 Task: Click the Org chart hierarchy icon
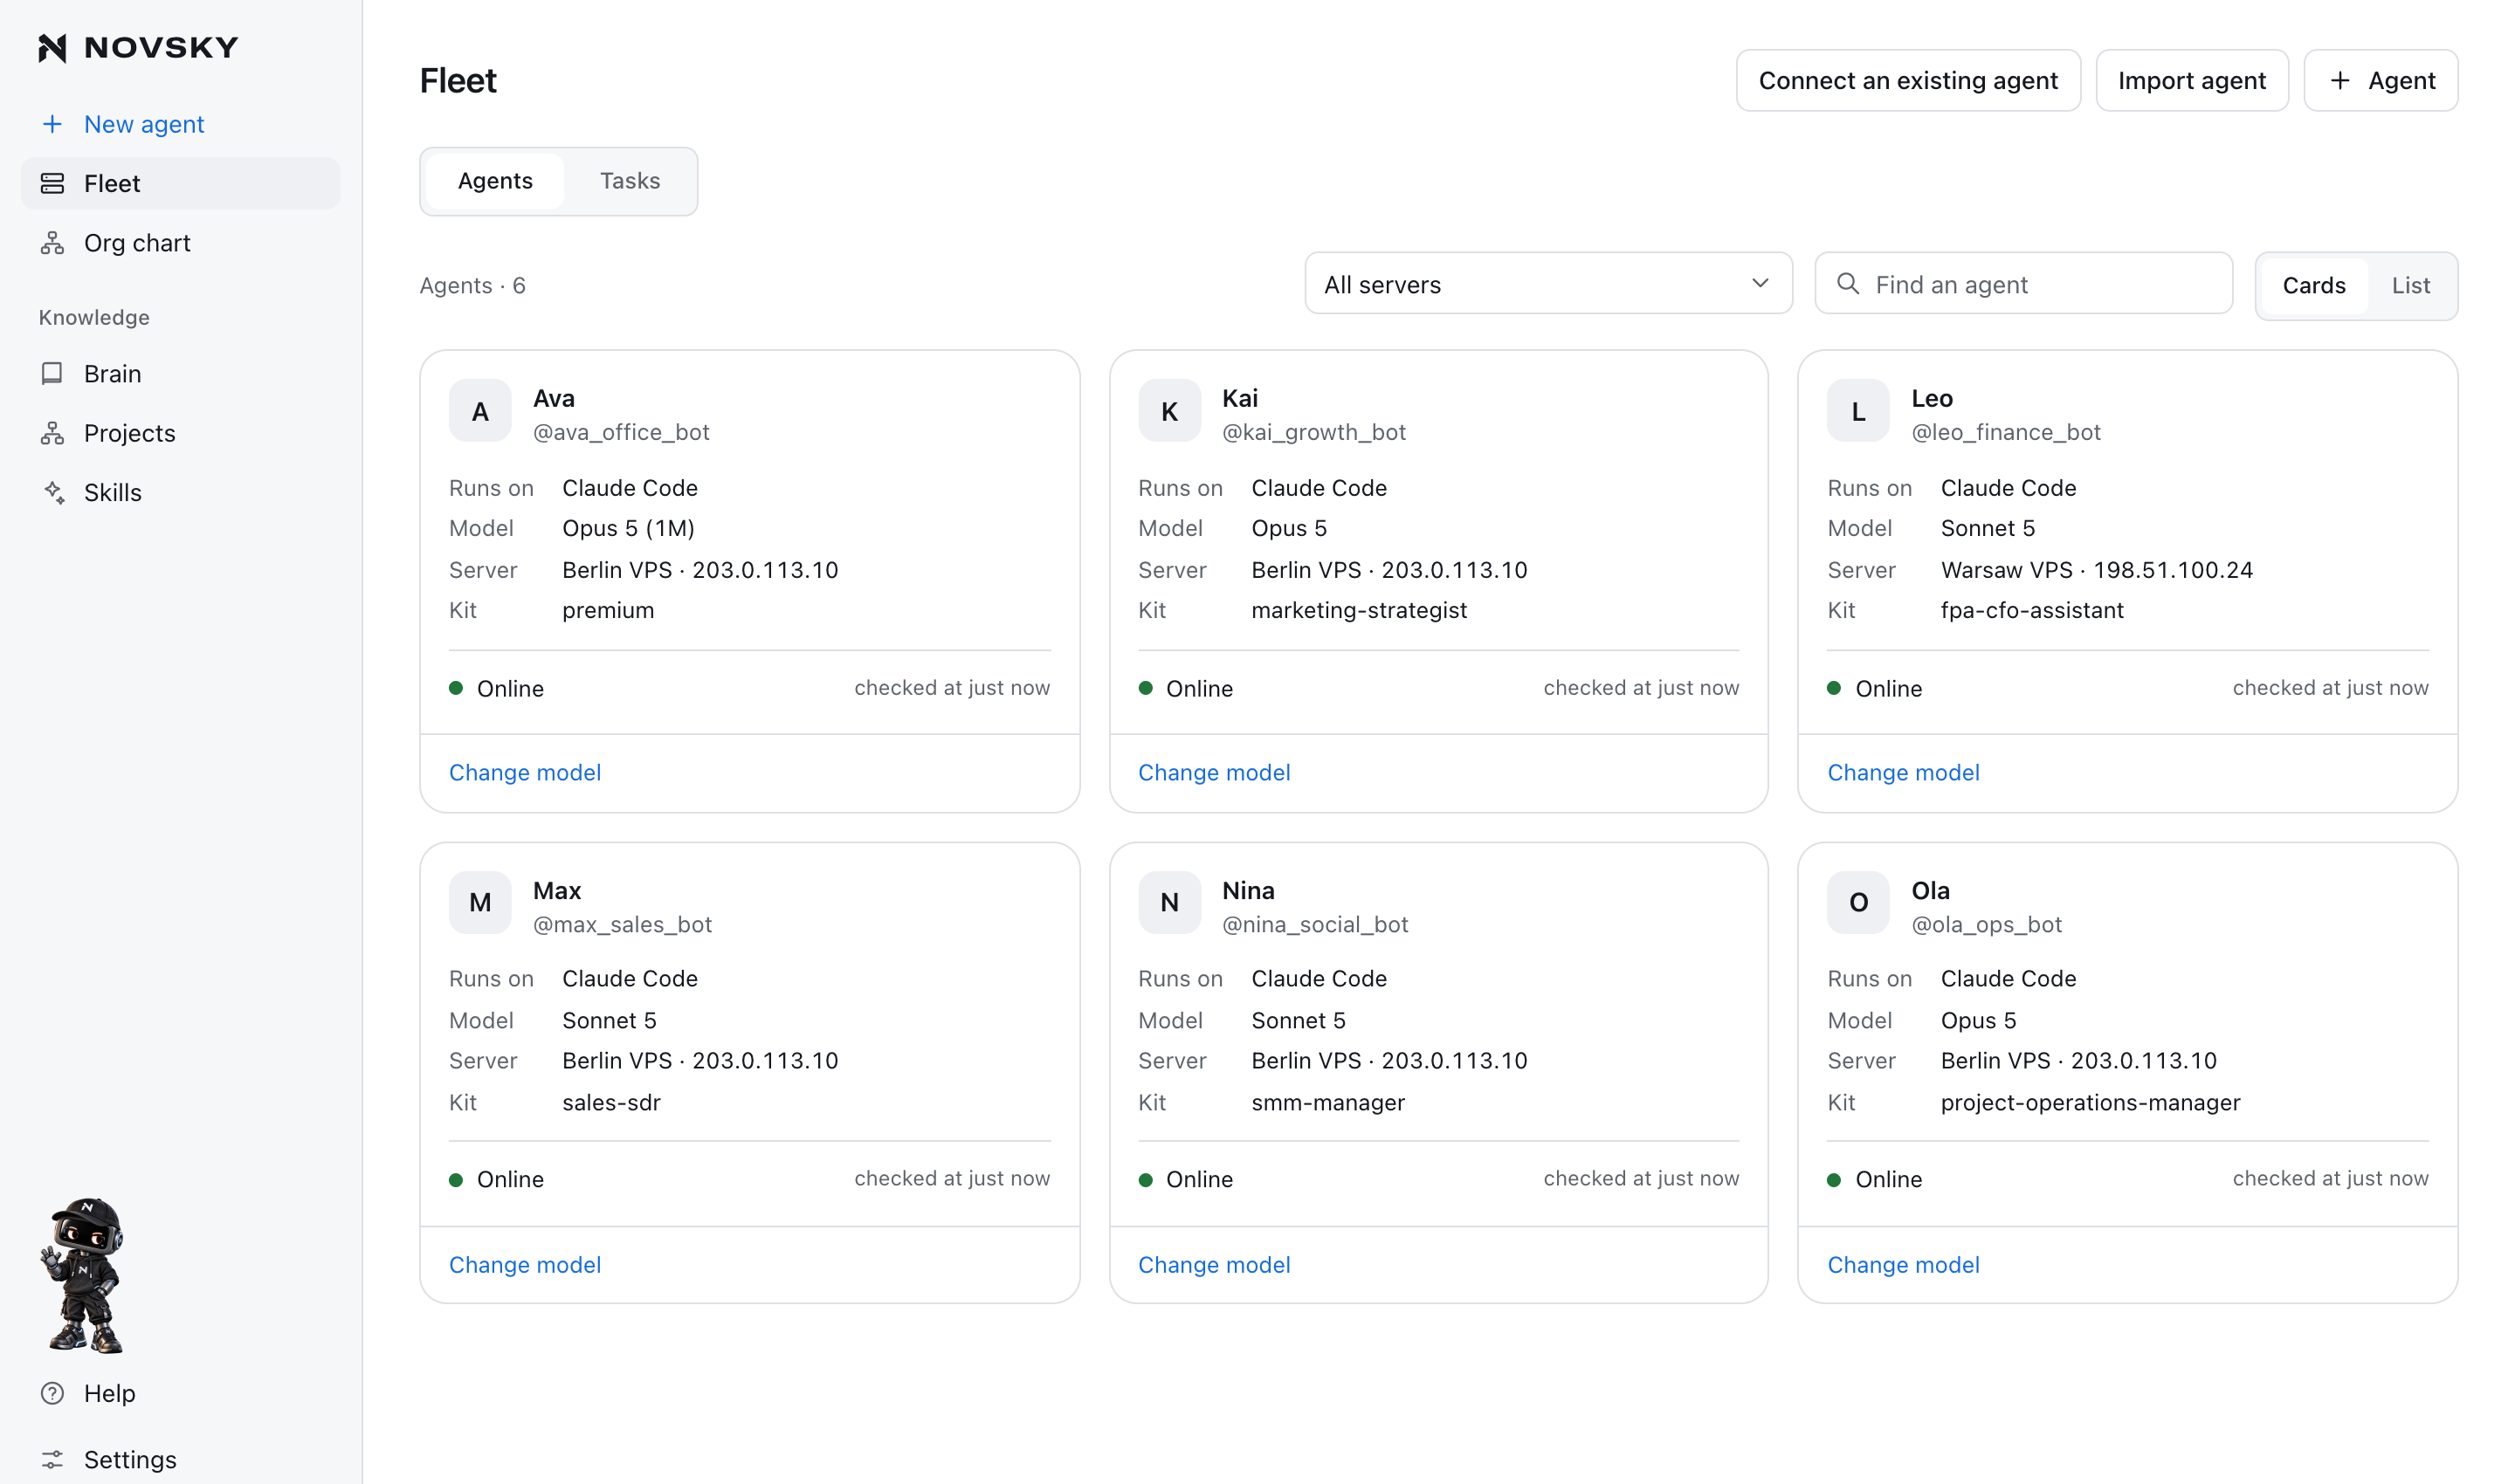click(52, 243)
